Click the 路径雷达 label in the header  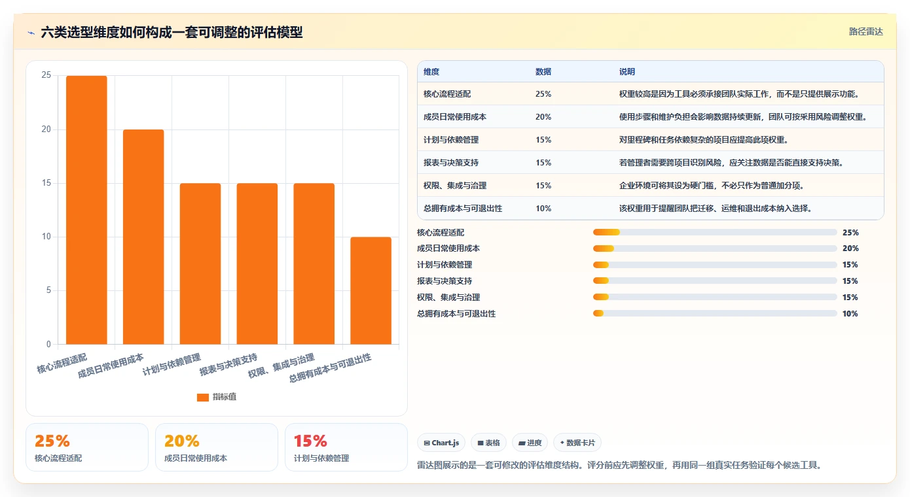click(866, 31)
